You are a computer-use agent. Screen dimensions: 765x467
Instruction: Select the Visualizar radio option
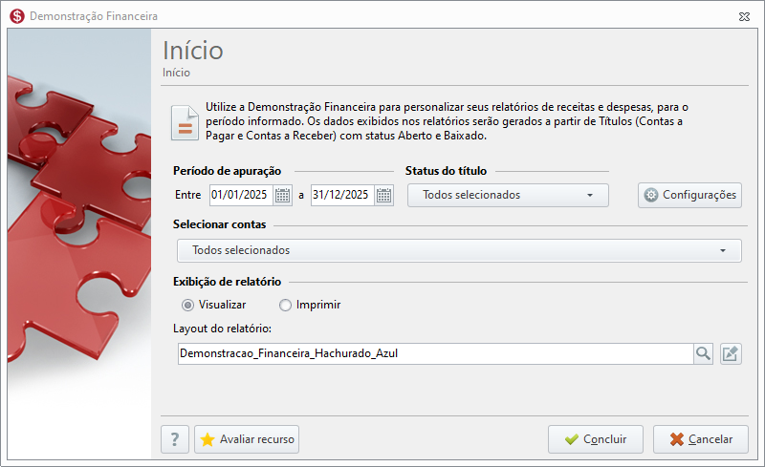[188, 305]
